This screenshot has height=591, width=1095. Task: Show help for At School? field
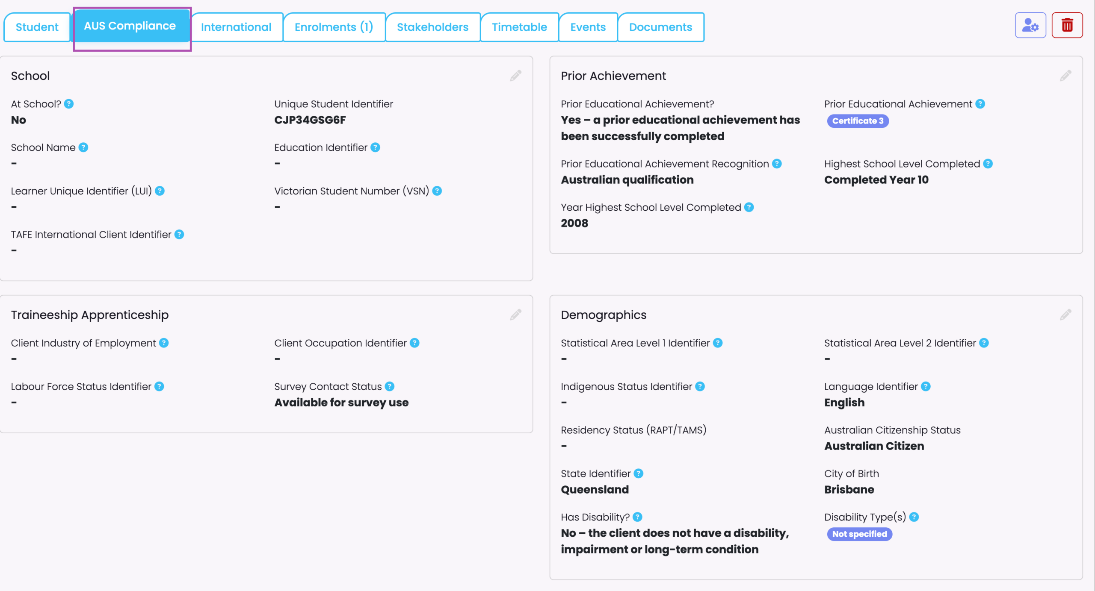click(69, 104)
